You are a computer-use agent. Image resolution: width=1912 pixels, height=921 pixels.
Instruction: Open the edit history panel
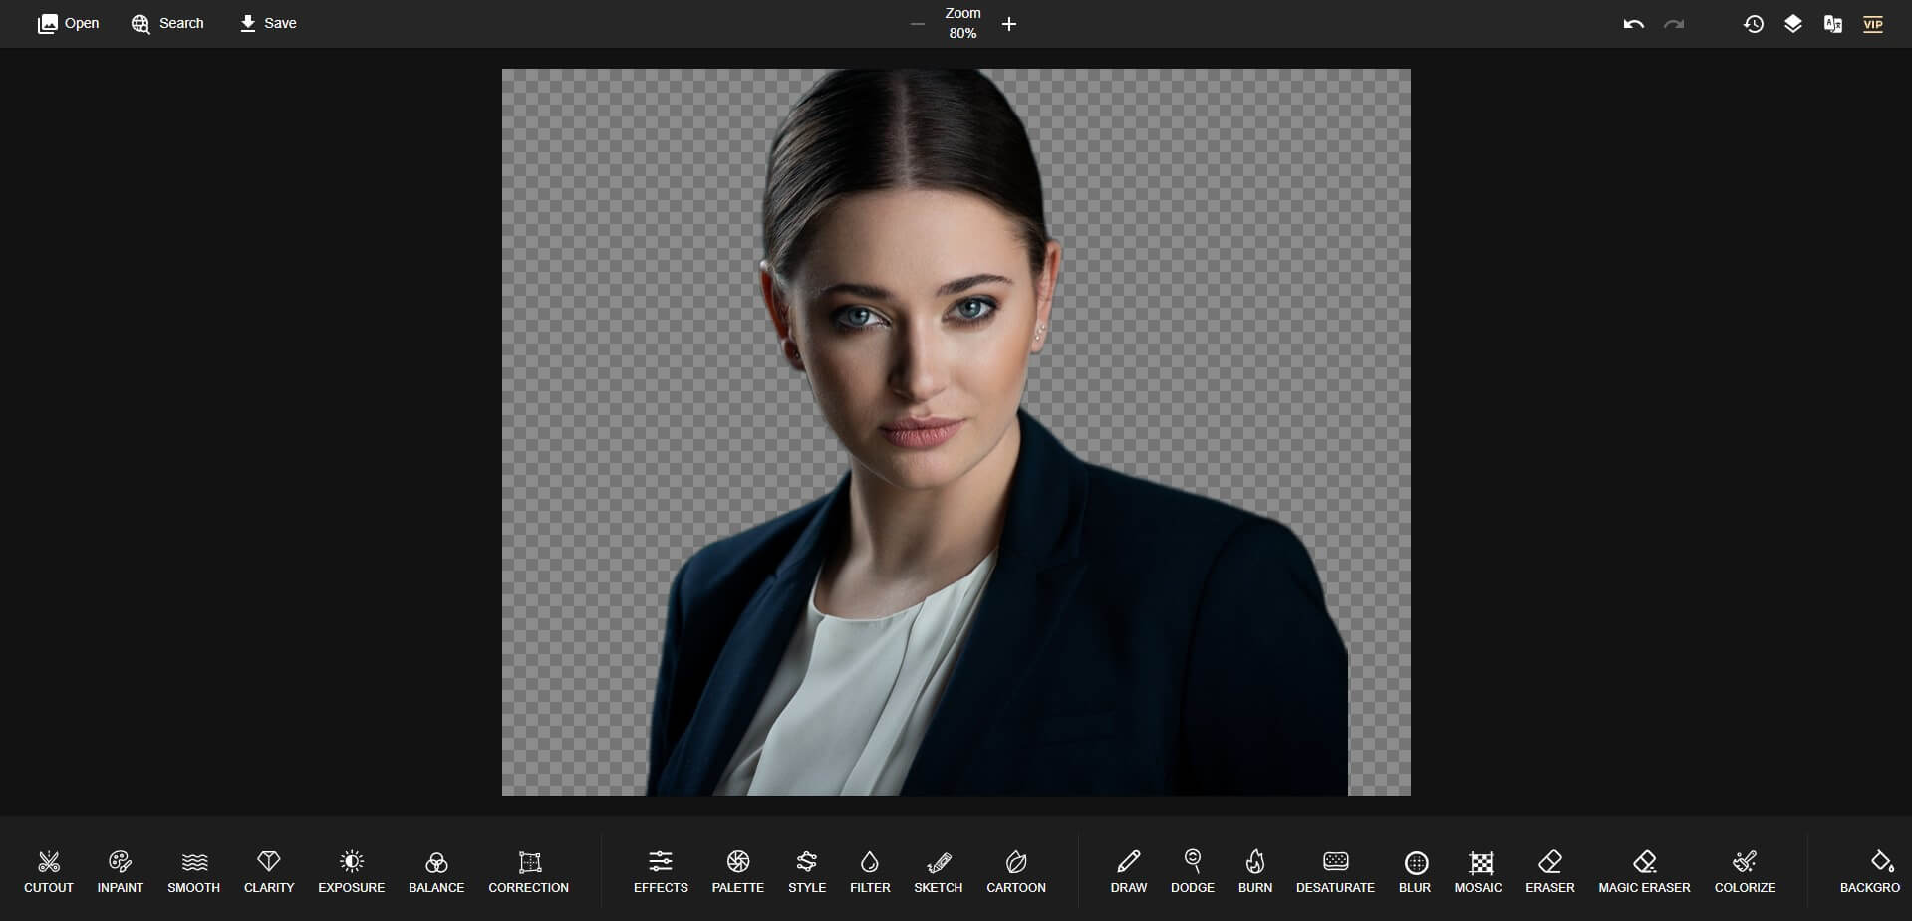pos(1753,23)
